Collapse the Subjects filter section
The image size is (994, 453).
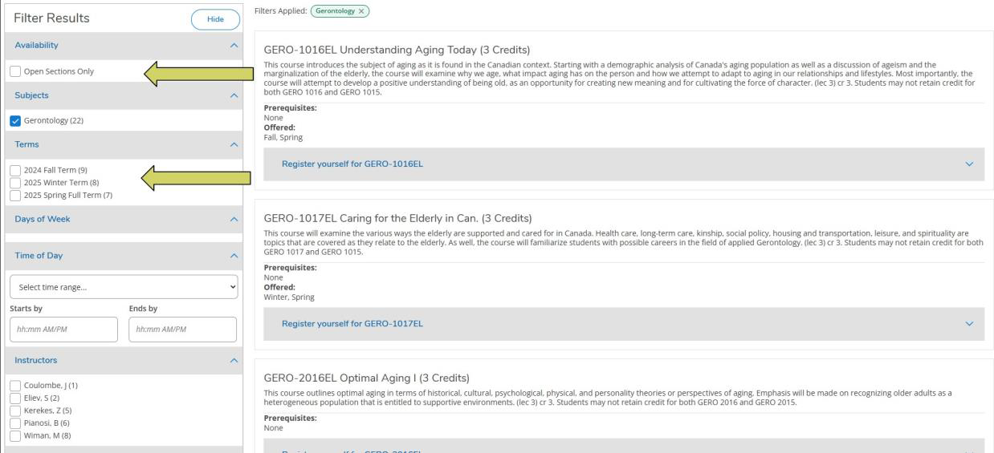coord(233,95)
